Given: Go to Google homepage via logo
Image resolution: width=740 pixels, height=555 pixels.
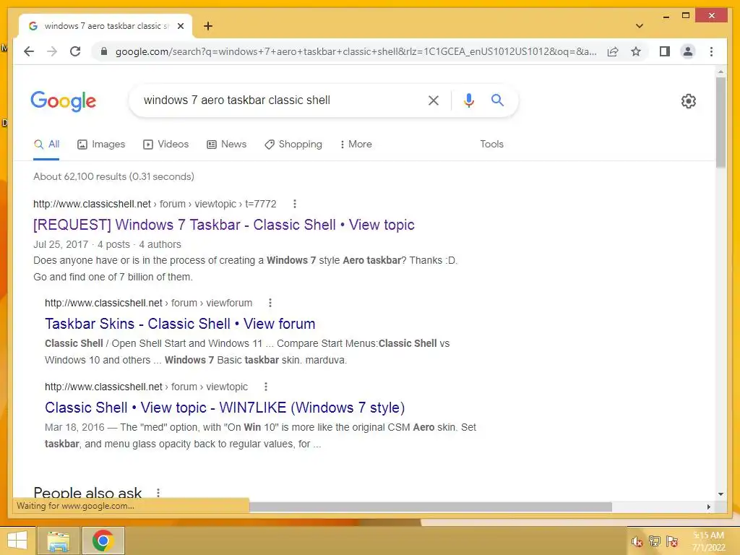Looking at the screenshot, I should [64, 101].
